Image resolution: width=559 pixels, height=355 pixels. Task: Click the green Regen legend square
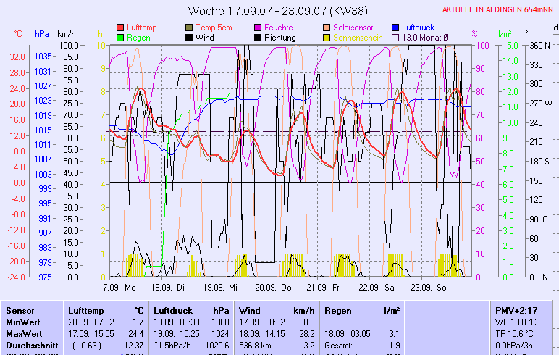(x=120, y=38)
